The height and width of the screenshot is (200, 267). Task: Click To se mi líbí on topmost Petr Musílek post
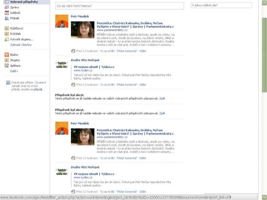point(107,51)
